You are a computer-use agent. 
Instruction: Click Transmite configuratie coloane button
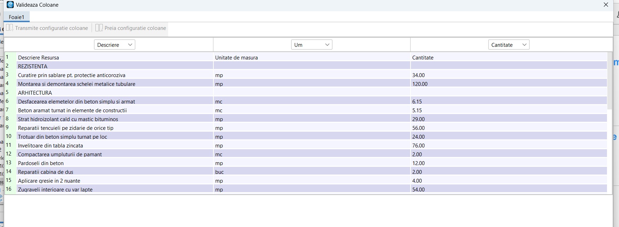(x=47, y=28)
